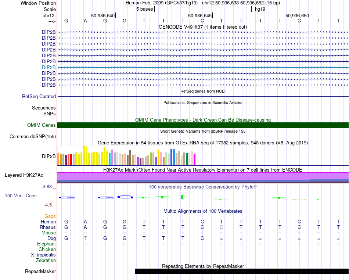Click the Common dbSNP(155) track label
Screen dimensions: 349x280
(x=32, y=136)
